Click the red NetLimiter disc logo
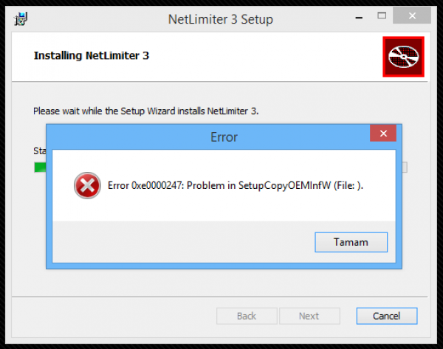Screen dimensions: 443x349 point(403,57)
